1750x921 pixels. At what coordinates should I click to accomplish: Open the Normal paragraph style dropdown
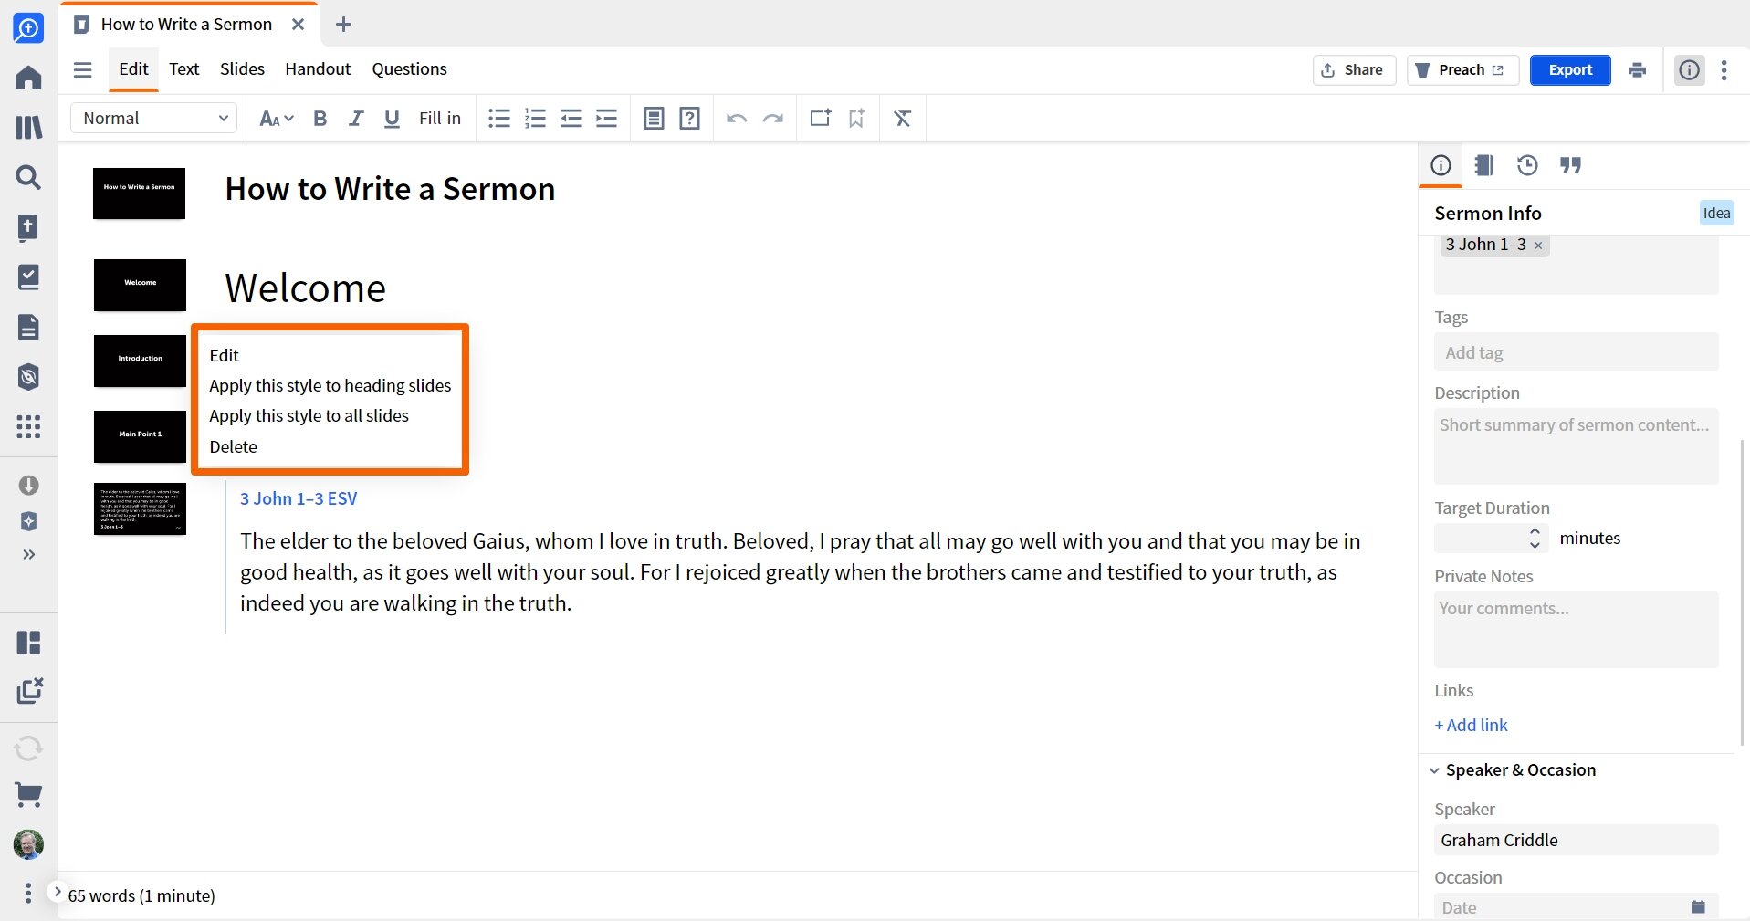(153, 118)
